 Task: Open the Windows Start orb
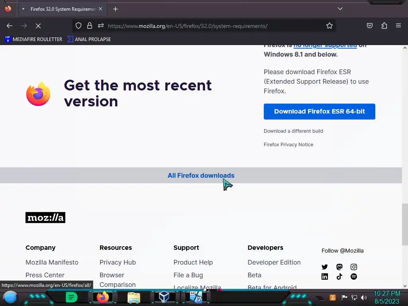tap(10, 297)
